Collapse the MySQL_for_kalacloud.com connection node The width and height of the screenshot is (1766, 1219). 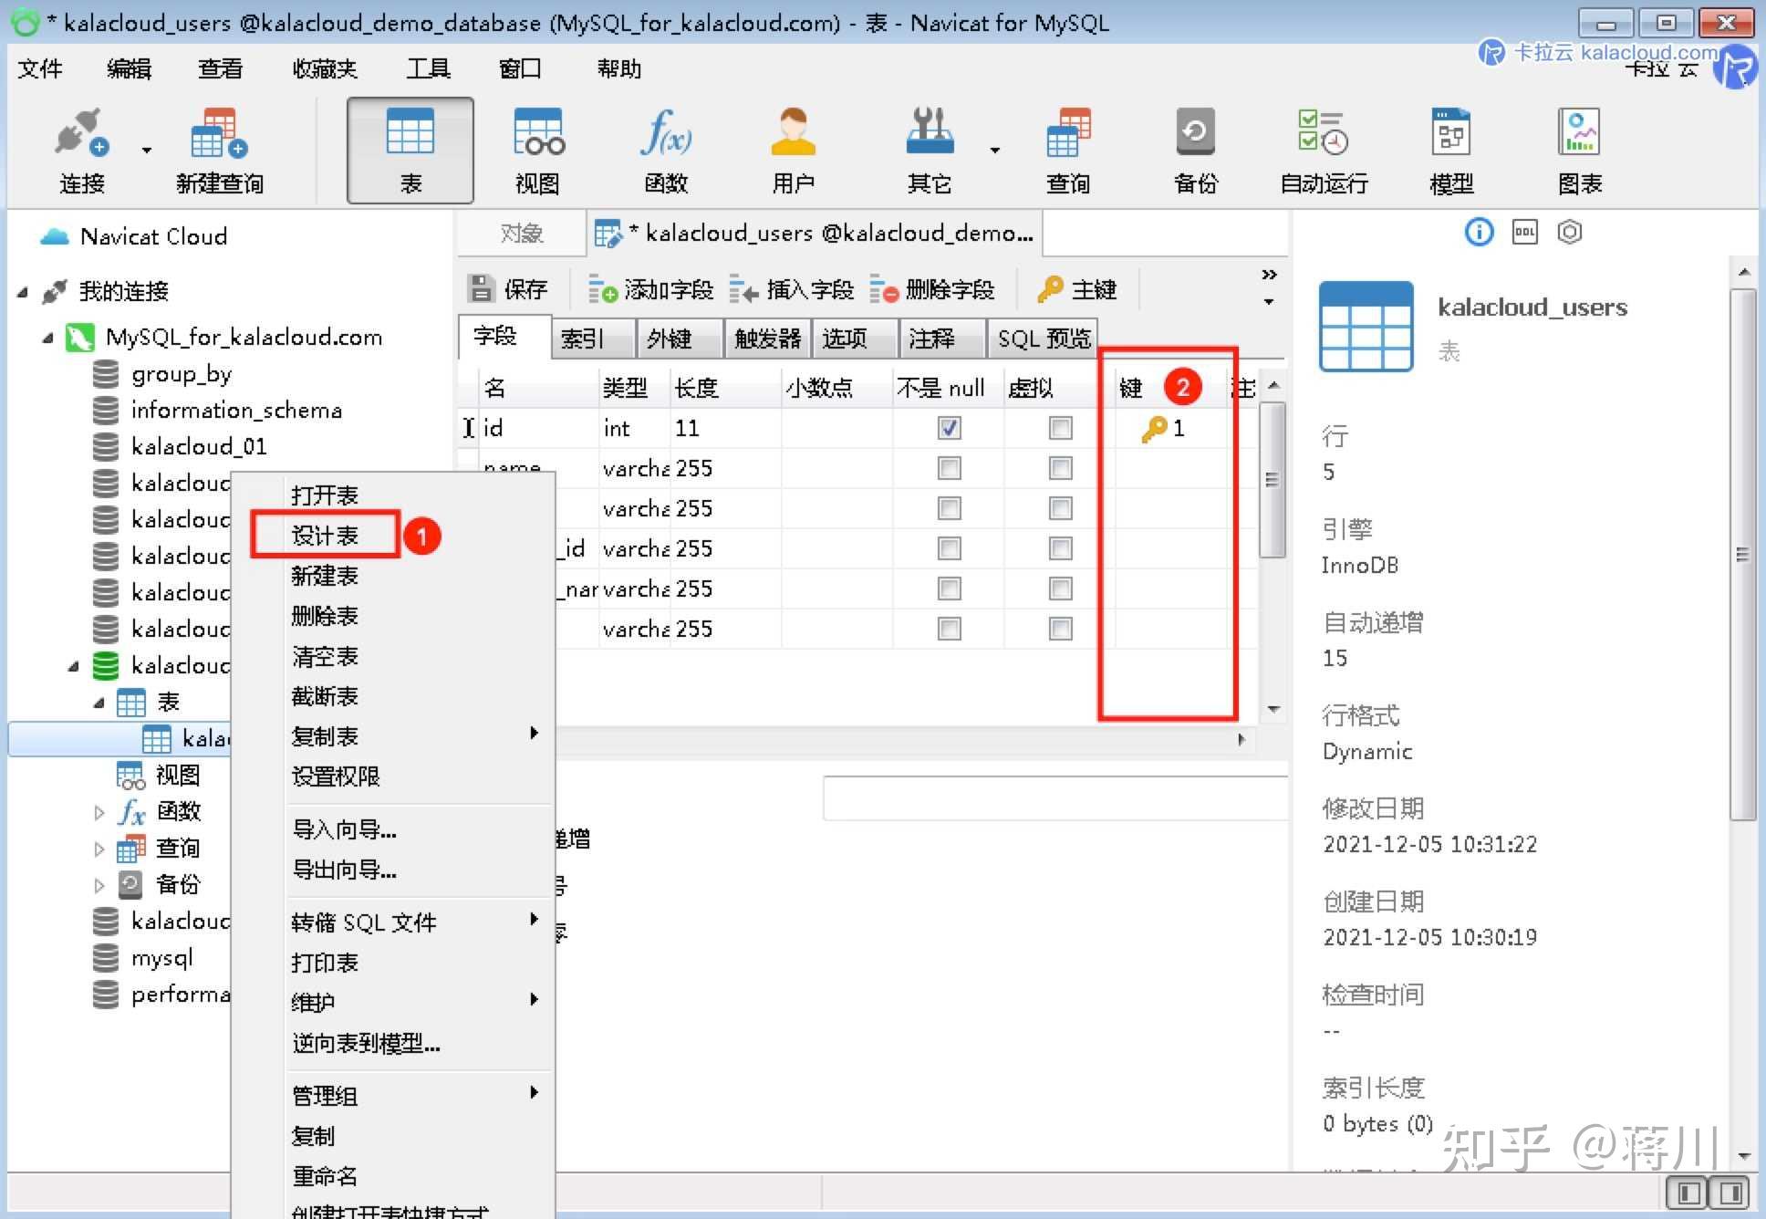(47, 337)
